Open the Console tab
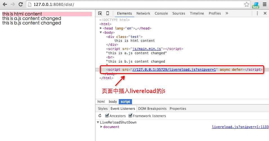Viewport: 269px width, 141px height. [161, 13]
